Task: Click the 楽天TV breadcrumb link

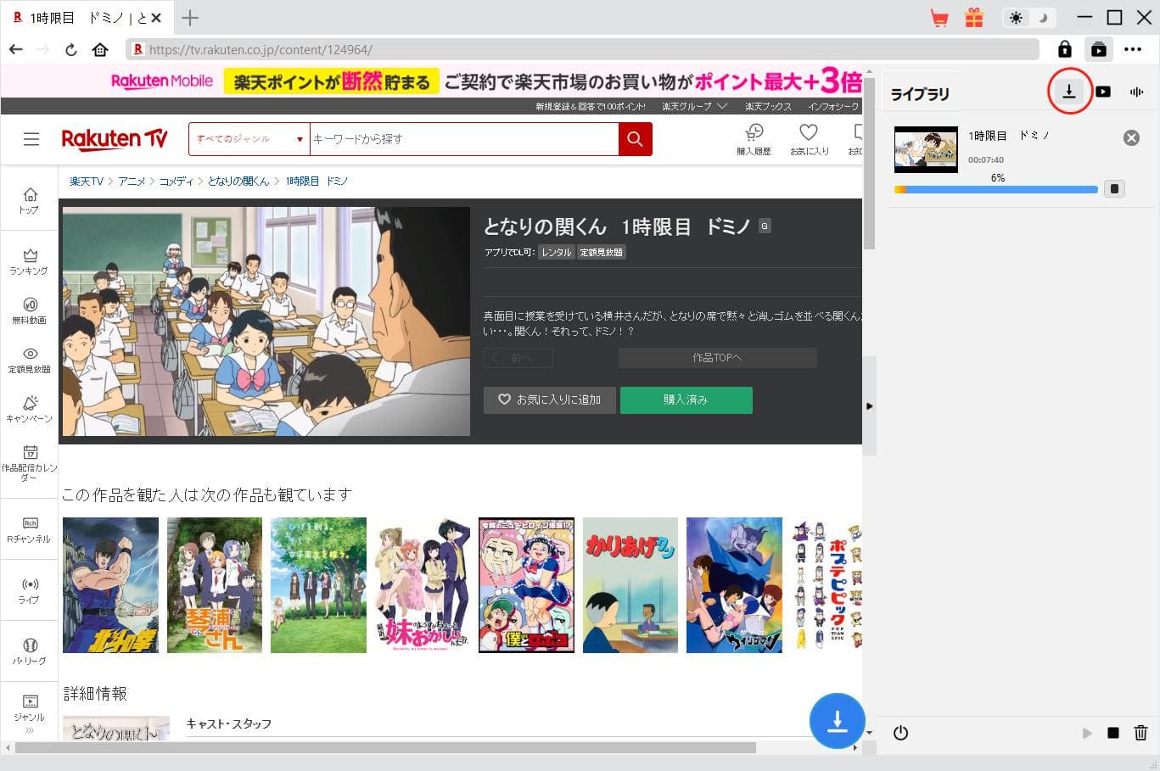Action: pos(86,182)
